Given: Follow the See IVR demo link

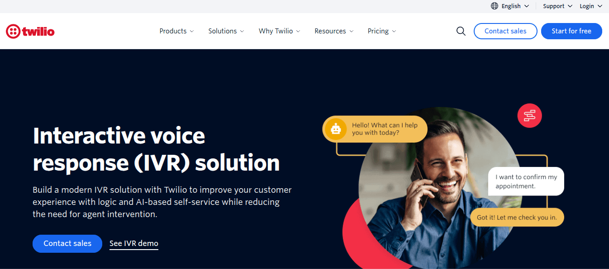Looking at the screenshot, I should 134,243.
